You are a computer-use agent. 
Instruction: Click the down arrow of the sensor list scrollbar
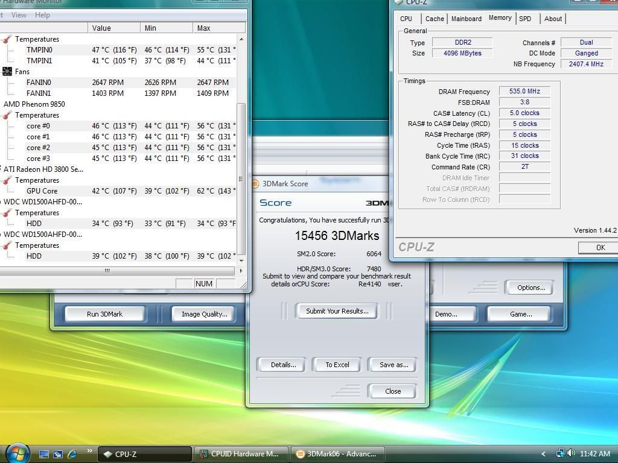point(241,260)
